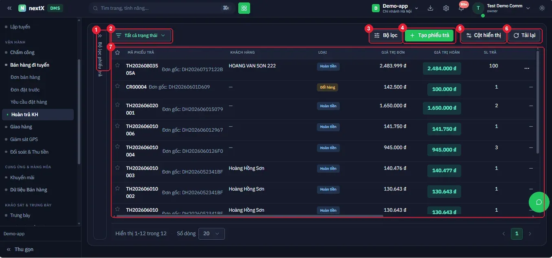Open the Demo-app branch switcher chevron
552x258 pixels.
(x=416, y=8)
